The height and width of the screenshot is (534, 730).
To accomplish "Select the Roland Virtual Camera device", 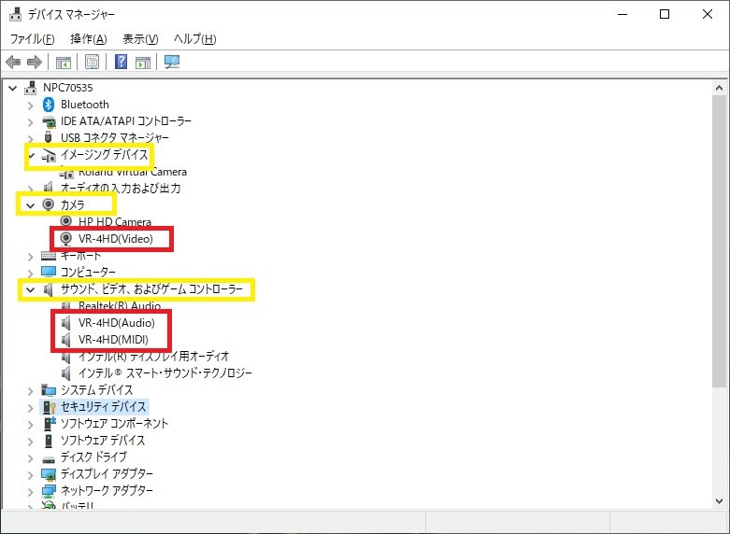I will [x=133, y=172].
